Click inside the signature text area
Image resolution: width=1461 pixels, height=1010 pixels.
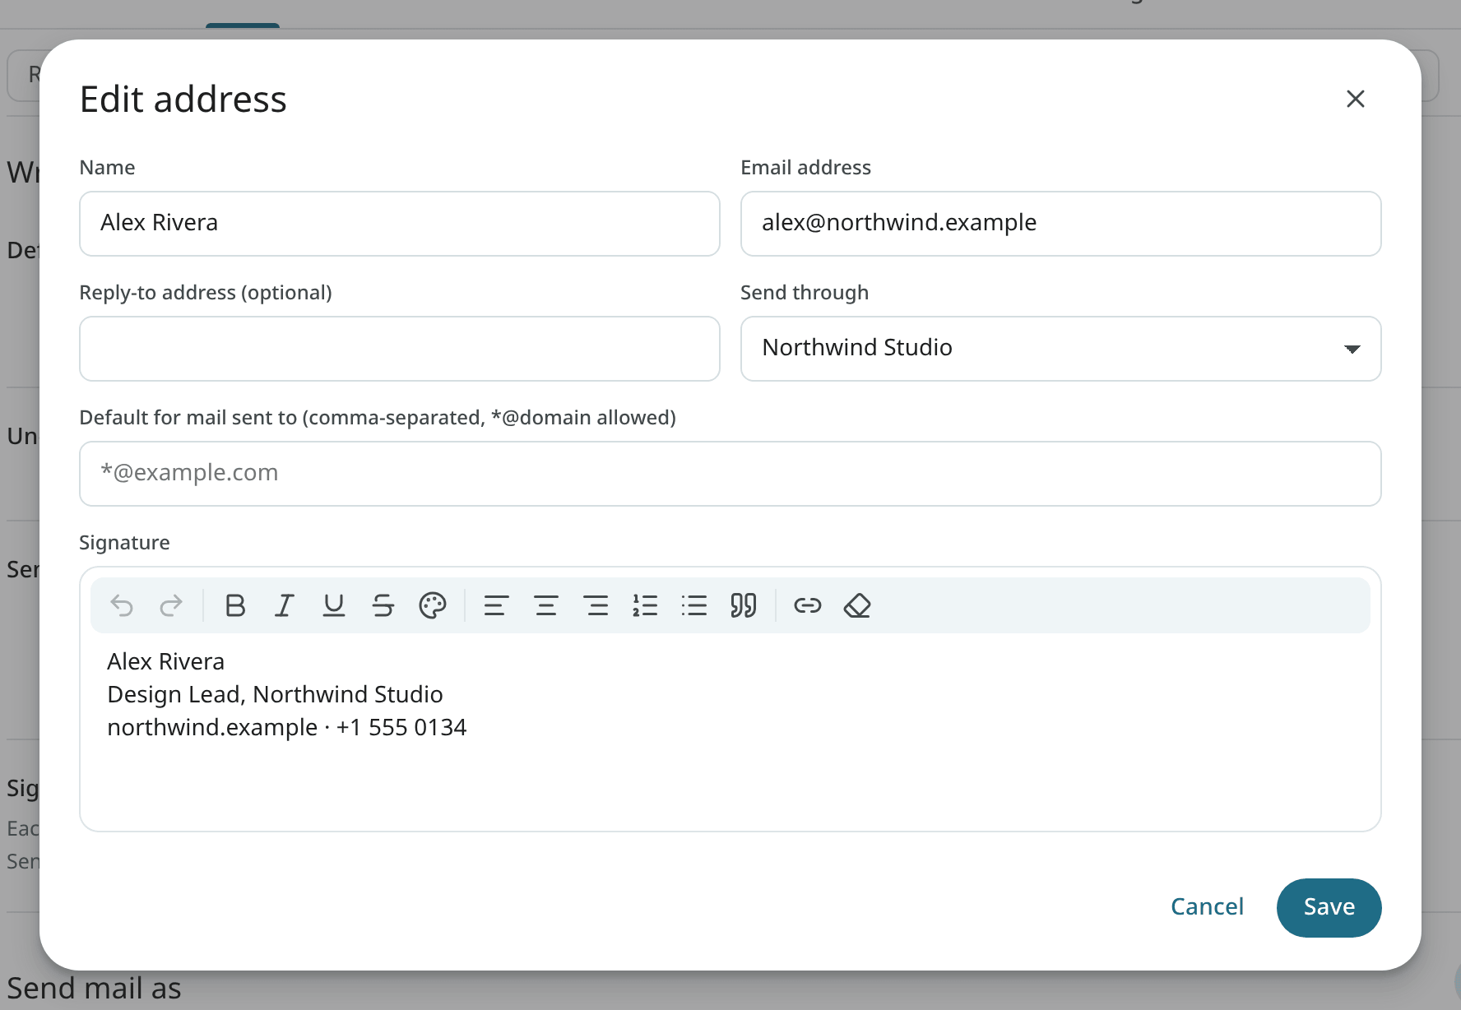click(730, 732)
